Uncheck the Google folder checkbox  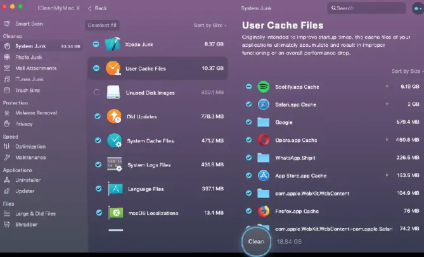coord(249,122)
